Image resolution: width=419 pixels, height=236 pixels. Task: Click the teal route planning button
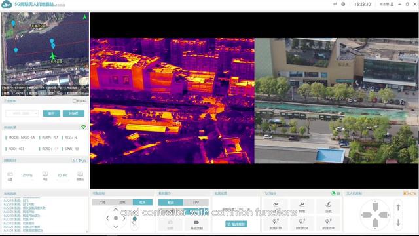coord(236,224)
